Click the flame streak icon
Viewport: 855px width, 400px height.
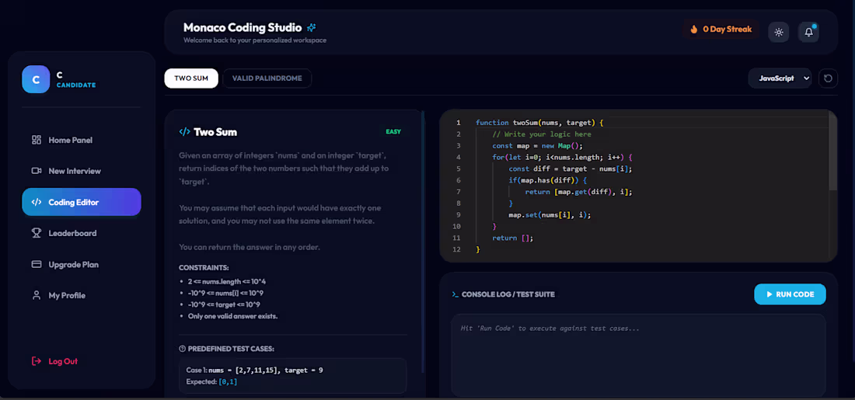[694, 30]
